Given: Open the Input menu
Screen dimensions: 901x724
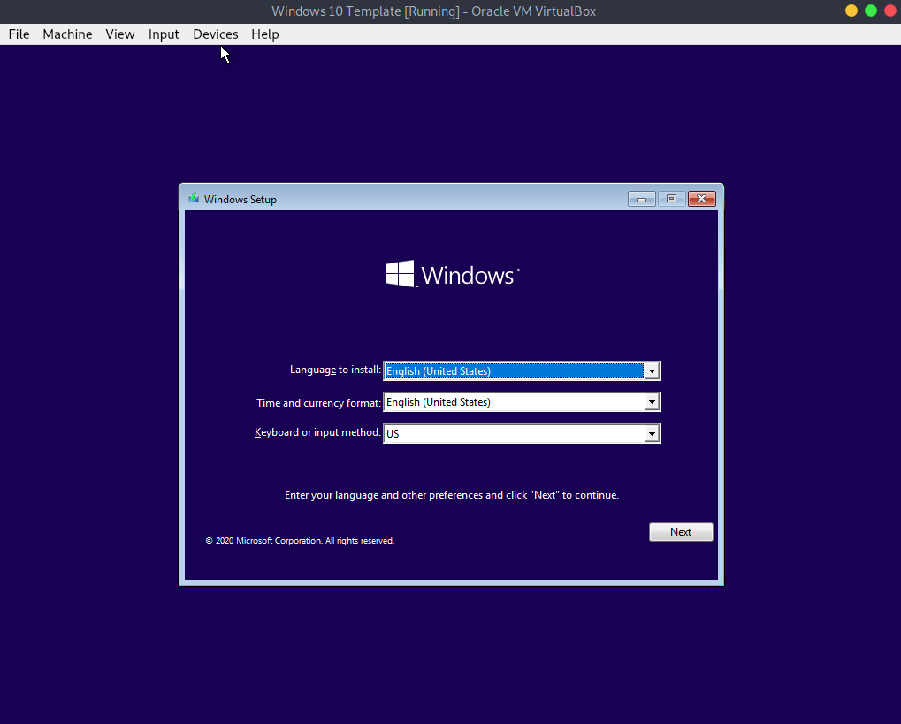Looking at the screenshot, I should 164,34.
